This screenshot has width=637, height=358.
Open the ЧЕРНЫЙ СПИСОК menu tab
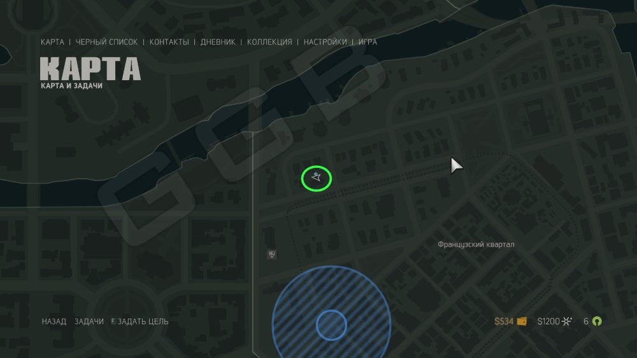(106, 42)
